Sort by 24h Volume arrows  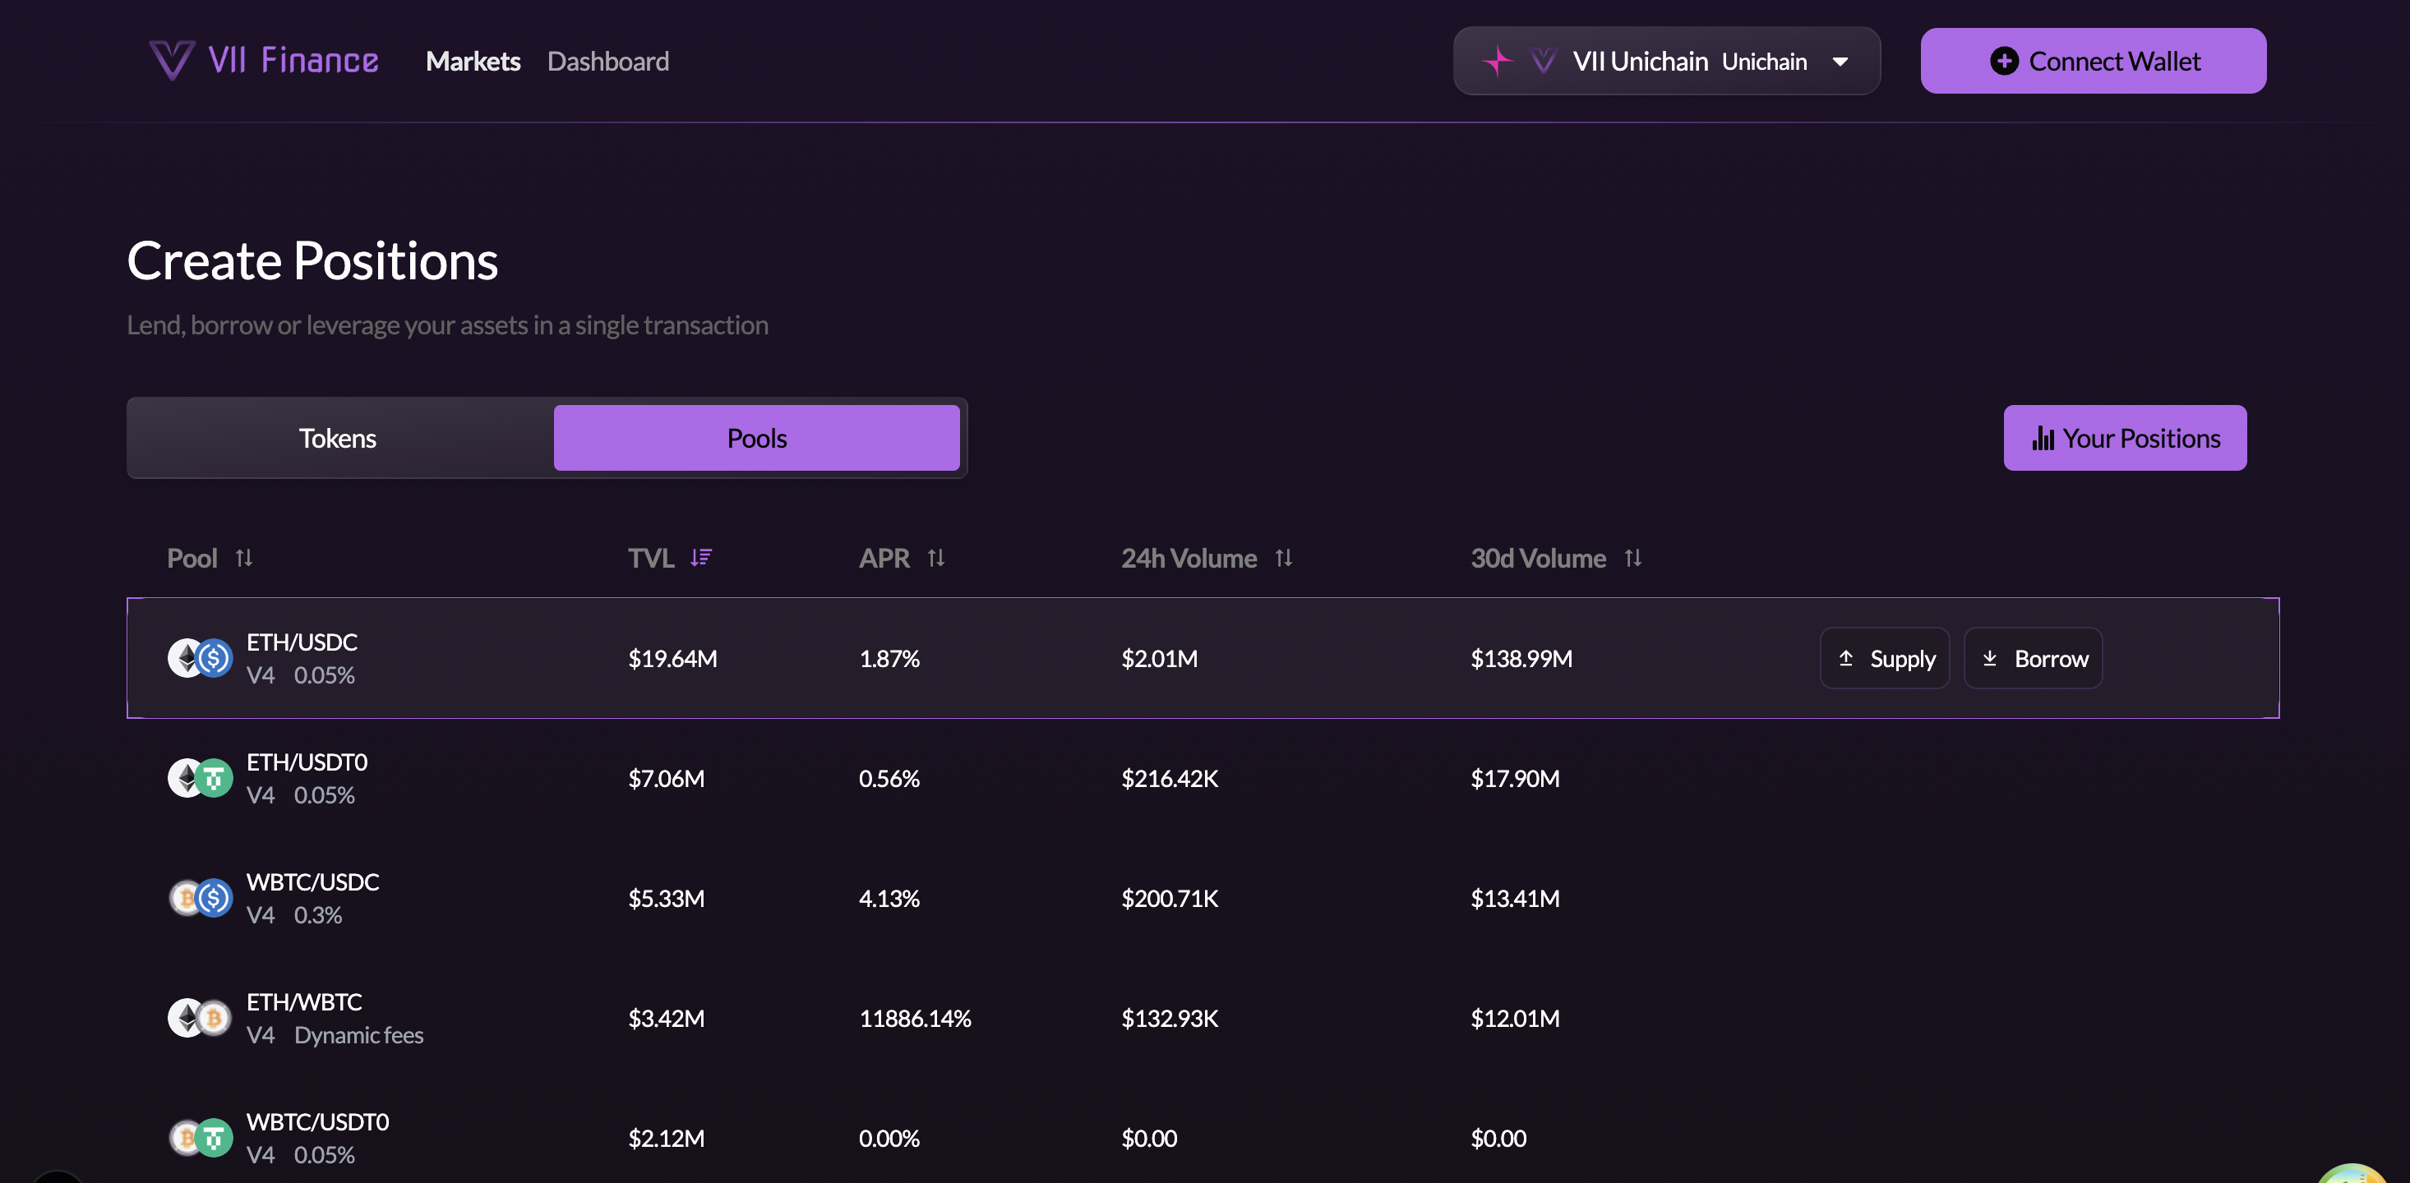point(1284,559)
